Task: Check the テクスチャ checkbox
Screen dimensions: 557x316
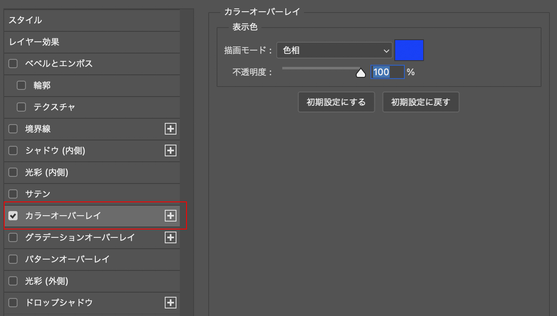Action: [21, 107]
